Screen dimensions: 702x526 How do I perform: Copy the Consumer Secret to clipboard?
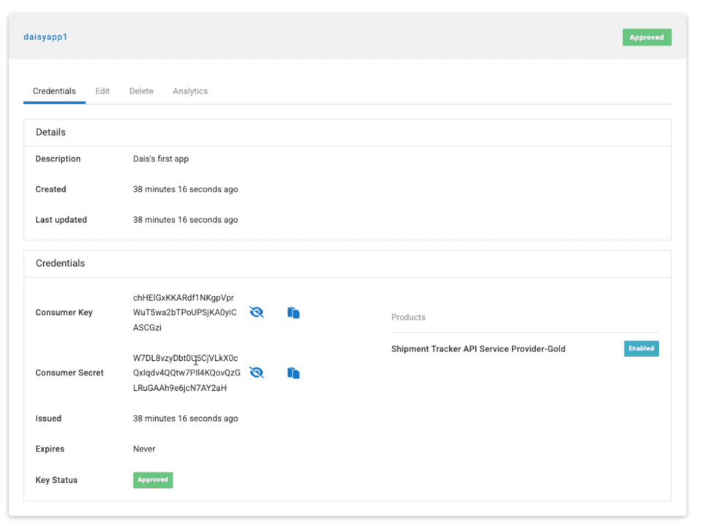293,373
